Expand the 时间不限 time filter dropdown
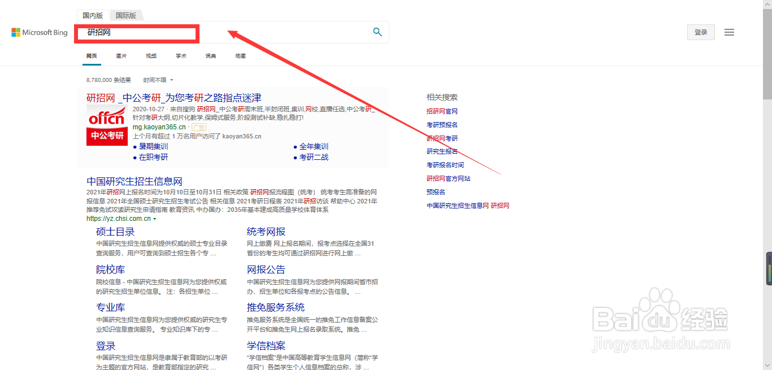 [158, 80]
